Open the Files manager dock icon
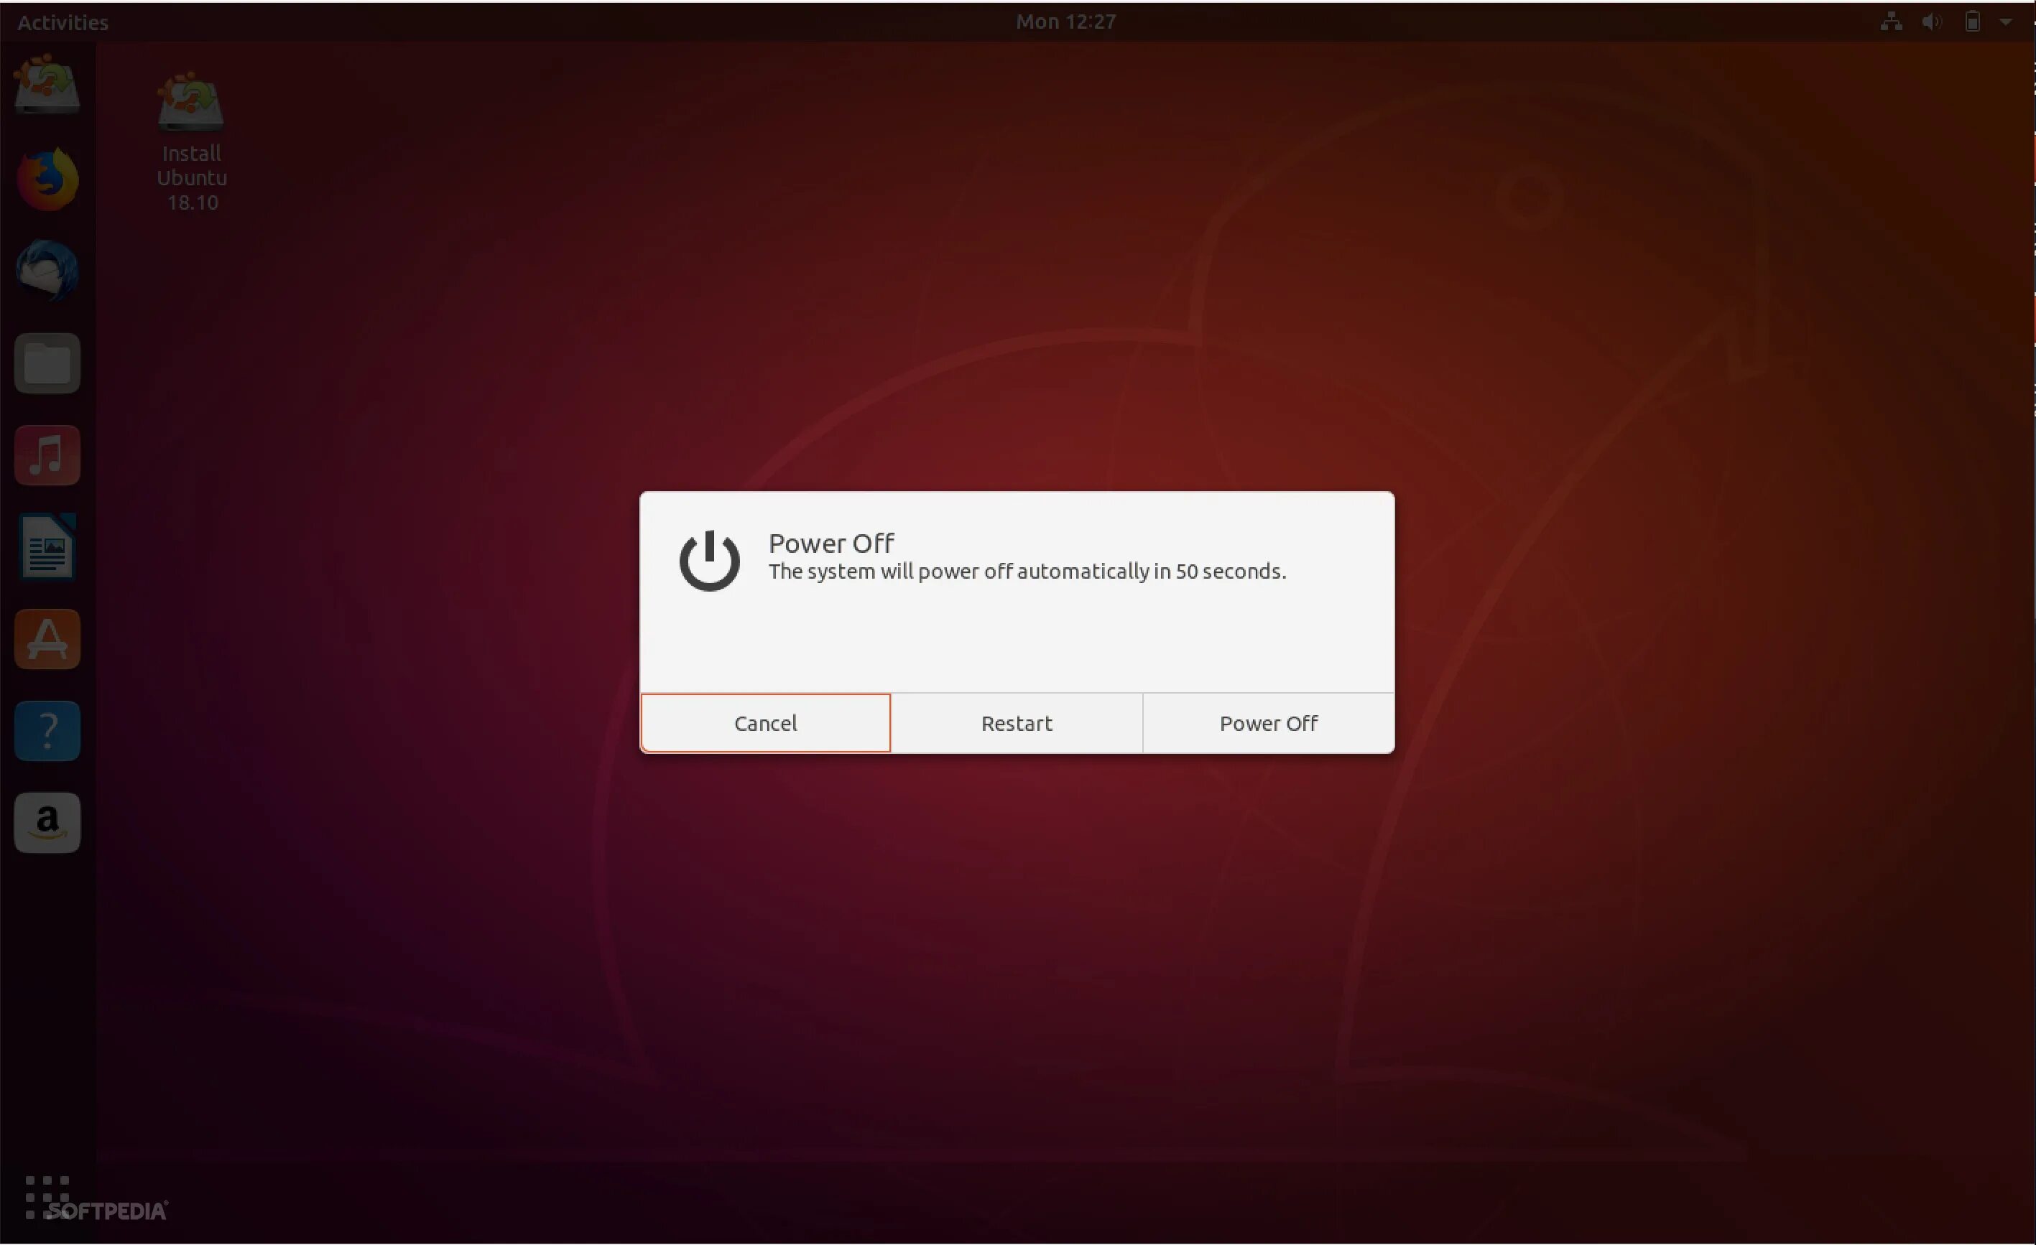Screen dimensions: 2036x1245 (x=47, y=363)
